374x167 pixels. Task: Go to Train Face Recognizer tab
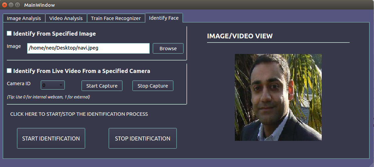116,18
